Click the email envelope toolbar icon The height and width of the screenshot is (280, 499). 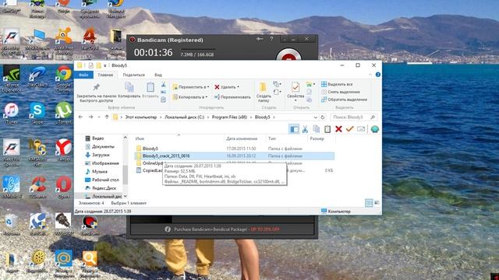[361, 129]
